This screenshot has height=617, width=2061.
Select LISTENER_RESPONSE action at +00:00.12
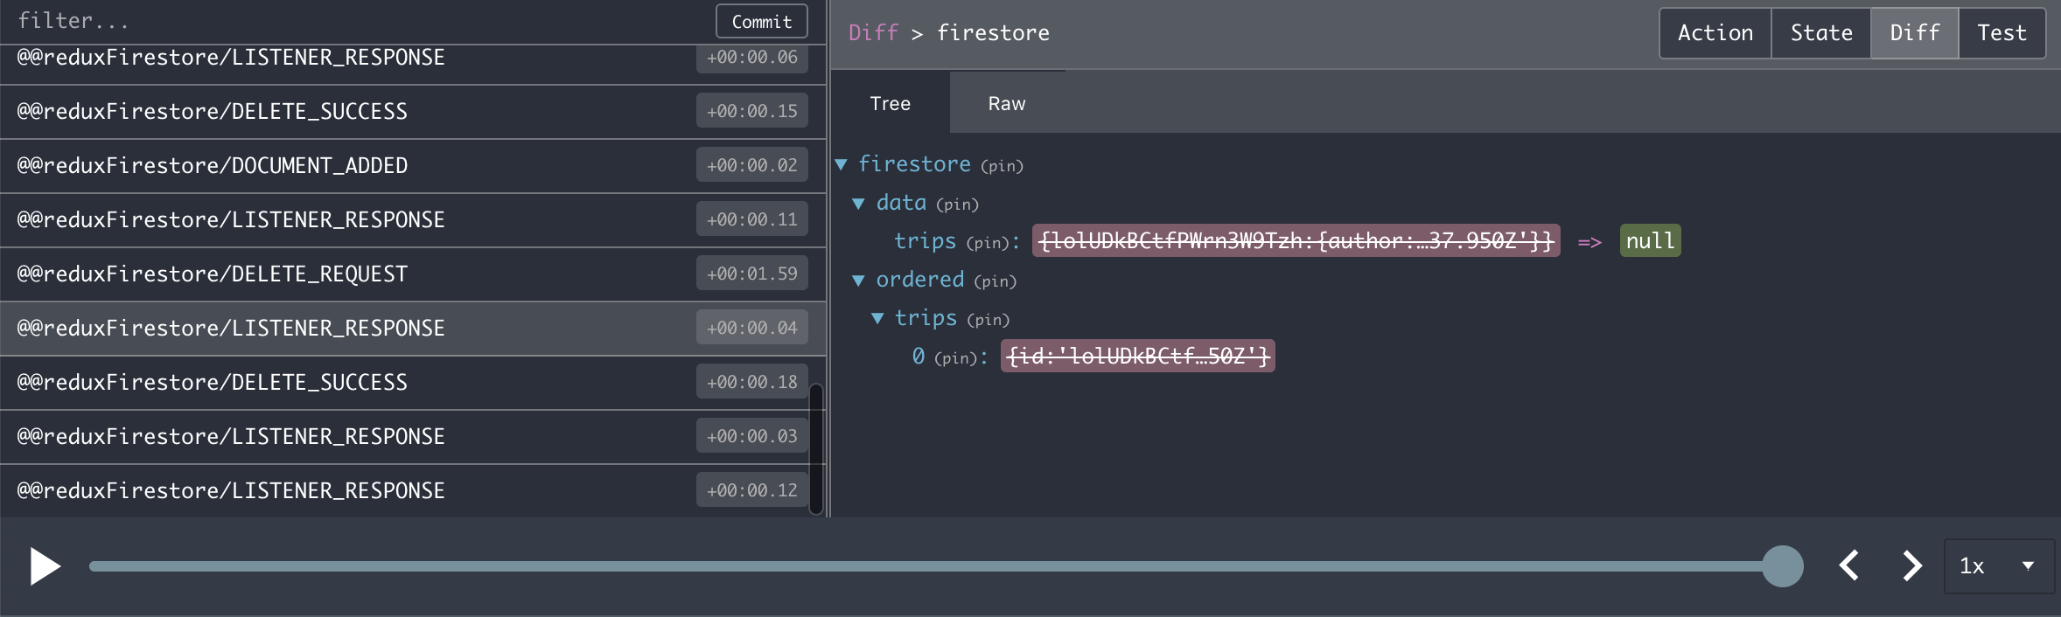pos(413,491)
